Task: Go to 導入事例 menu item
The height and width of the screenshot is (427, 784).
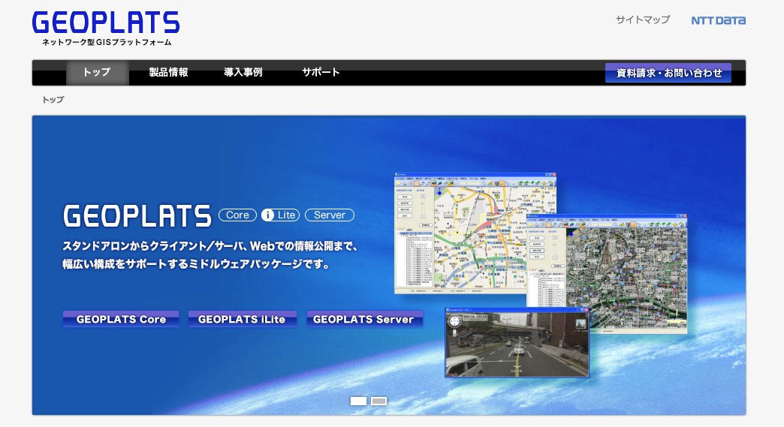Action: (x=243, y=72)
